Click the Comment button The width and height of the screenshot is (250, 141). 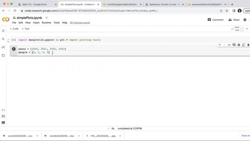[x=215, y=20]
